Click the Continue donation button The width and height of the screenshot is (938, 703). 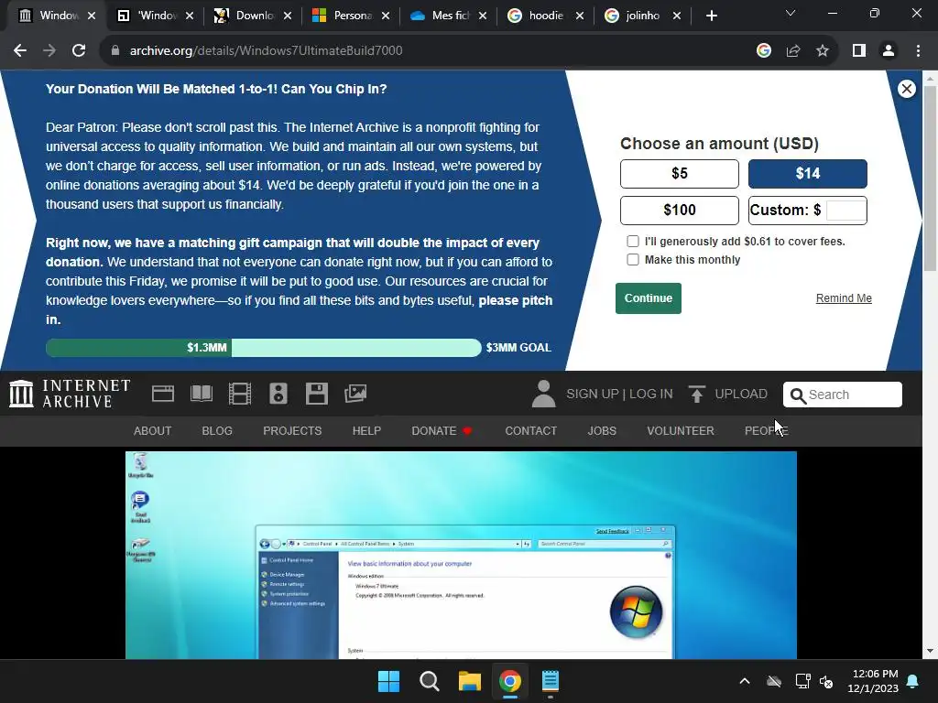click(649, 298)
